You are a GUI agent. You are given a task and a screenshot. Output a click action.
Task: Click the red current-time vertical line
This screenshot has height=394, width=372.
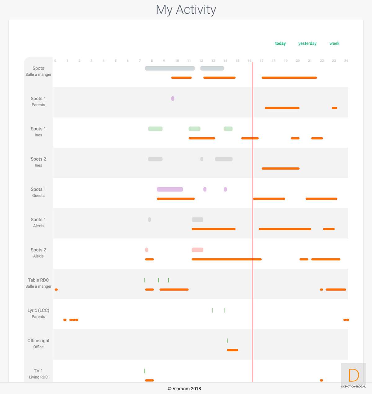(253, 217)
